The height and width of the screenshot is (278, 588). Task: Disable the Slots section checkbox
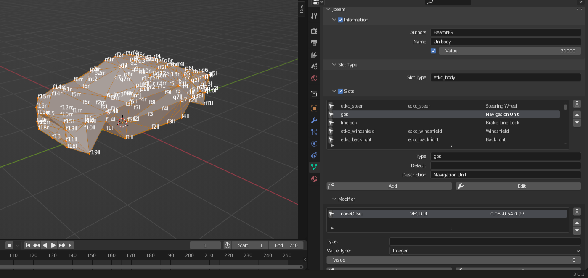tap(340, 91)
